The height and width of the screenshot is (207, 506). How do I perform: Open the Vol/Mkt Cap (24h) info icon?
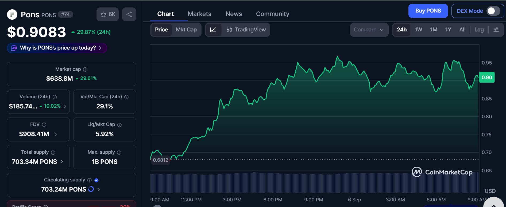pos(126,97)
